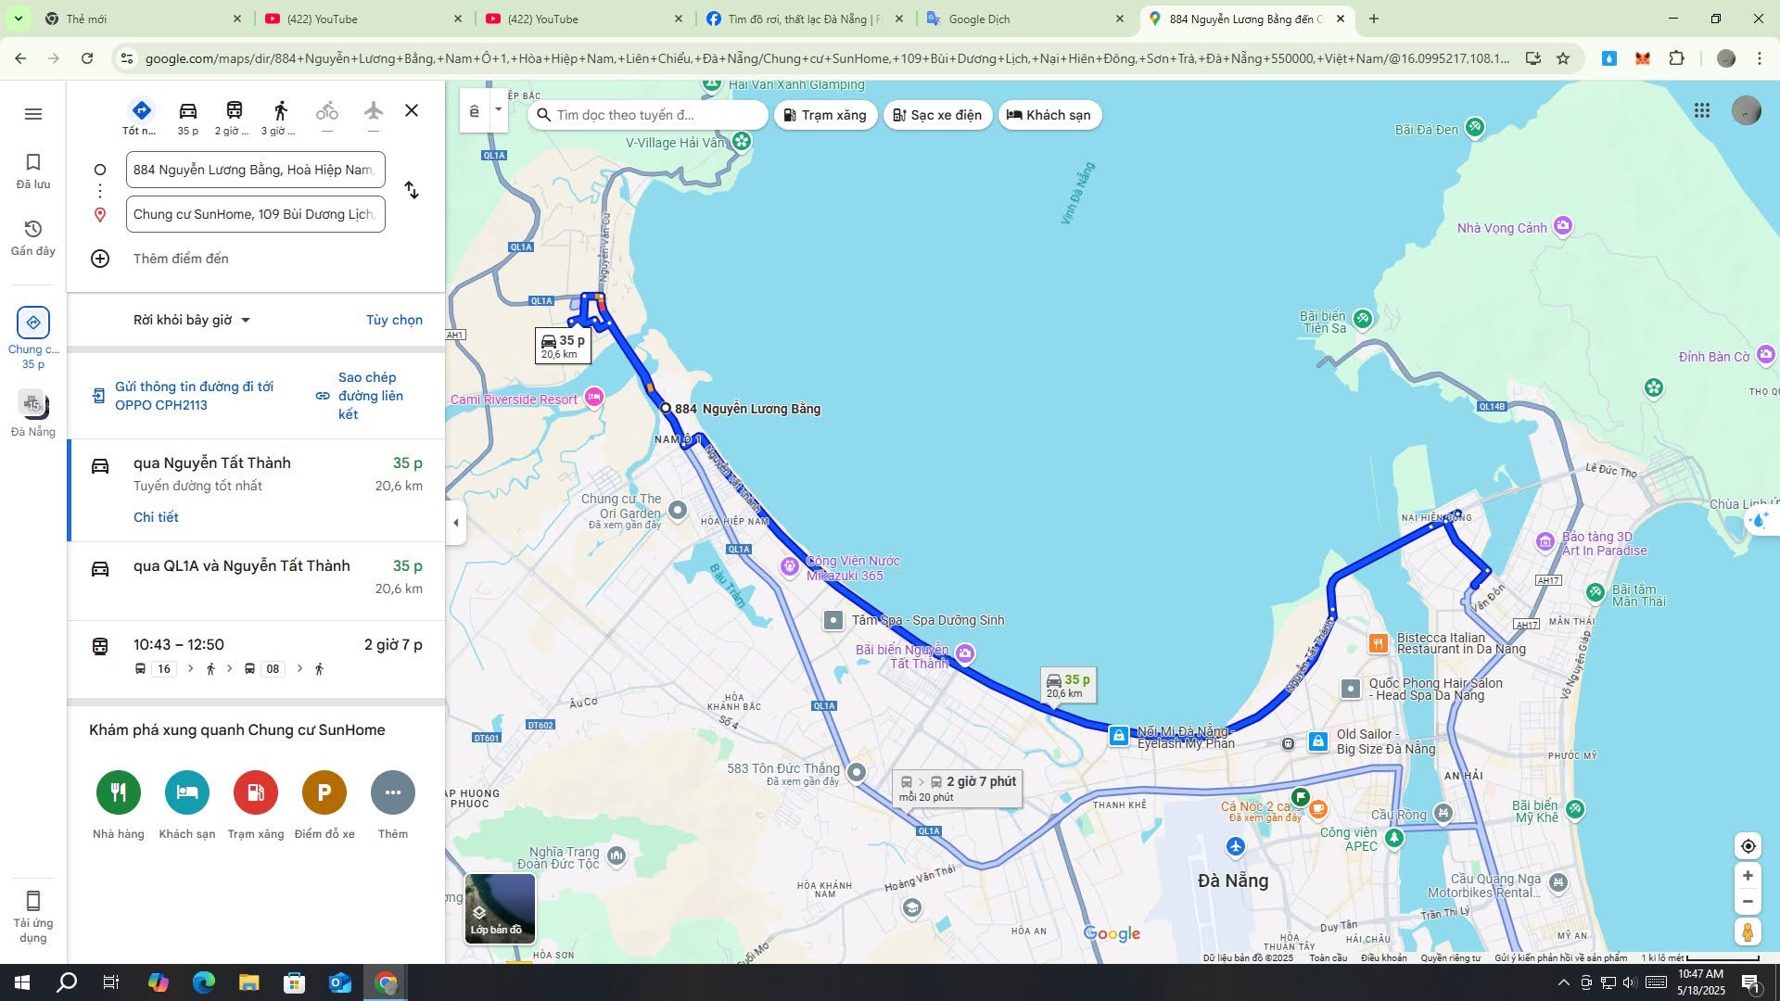Filter by Trạm xăng chip on map
Screen dimensions: 1780x1001
tap(825, 115)
